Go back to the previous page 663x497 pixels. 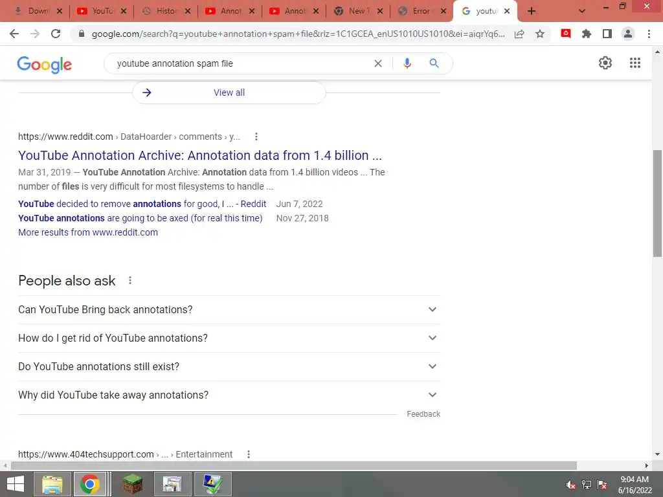click(14, 34)
